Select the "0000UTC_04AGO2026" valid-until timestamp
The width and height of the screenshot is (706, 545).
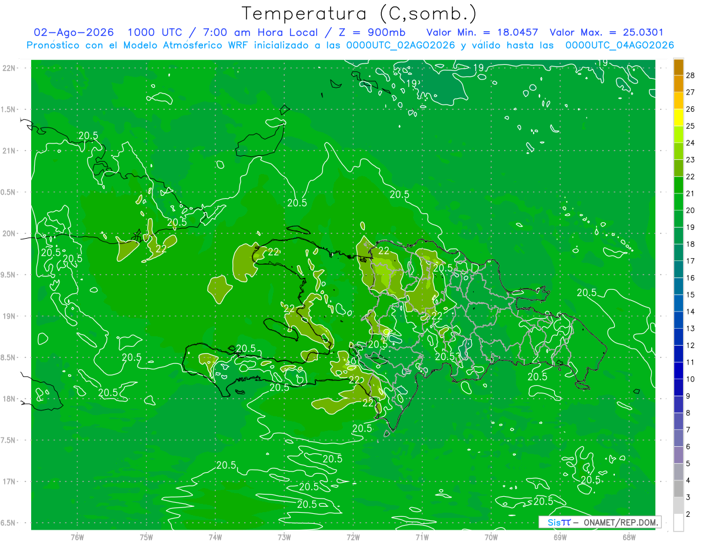click(x=620, y=45)
